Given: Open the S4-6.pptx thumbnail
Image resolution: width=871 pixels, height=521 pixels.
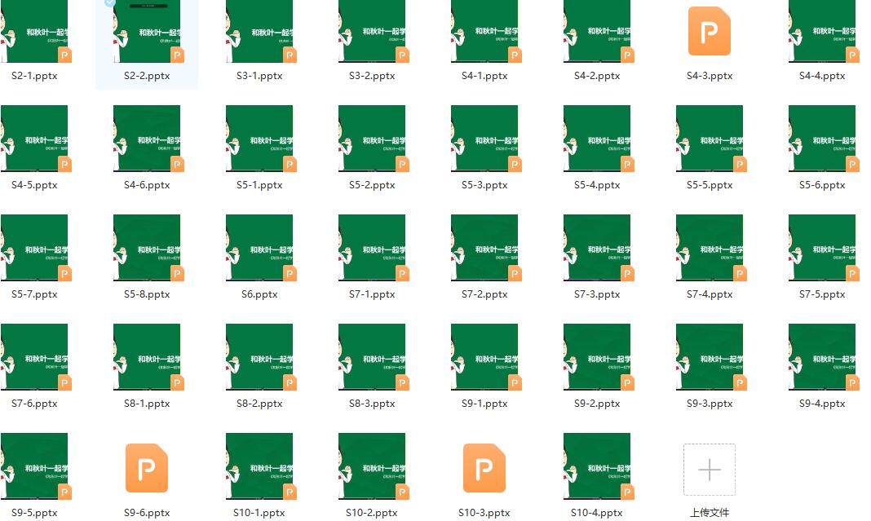Looking at the screenshot, I should (x=147, y=138).
